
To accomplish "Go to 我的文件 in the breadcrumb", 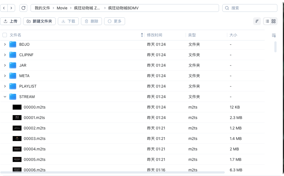I will pos(42,8).
